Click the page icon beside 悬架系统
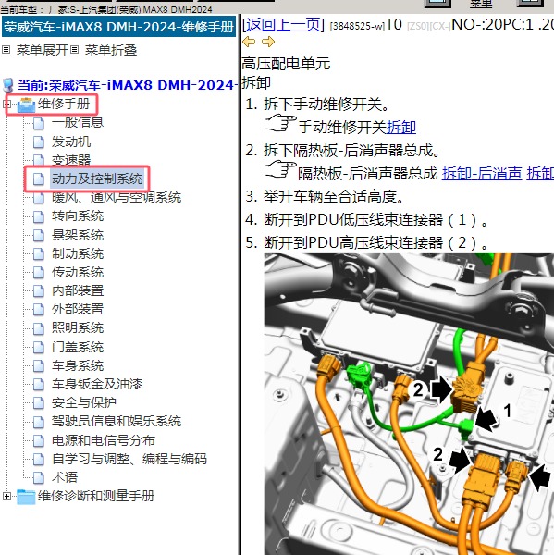This screenshot has height=555, width=554. coord(39,236)
